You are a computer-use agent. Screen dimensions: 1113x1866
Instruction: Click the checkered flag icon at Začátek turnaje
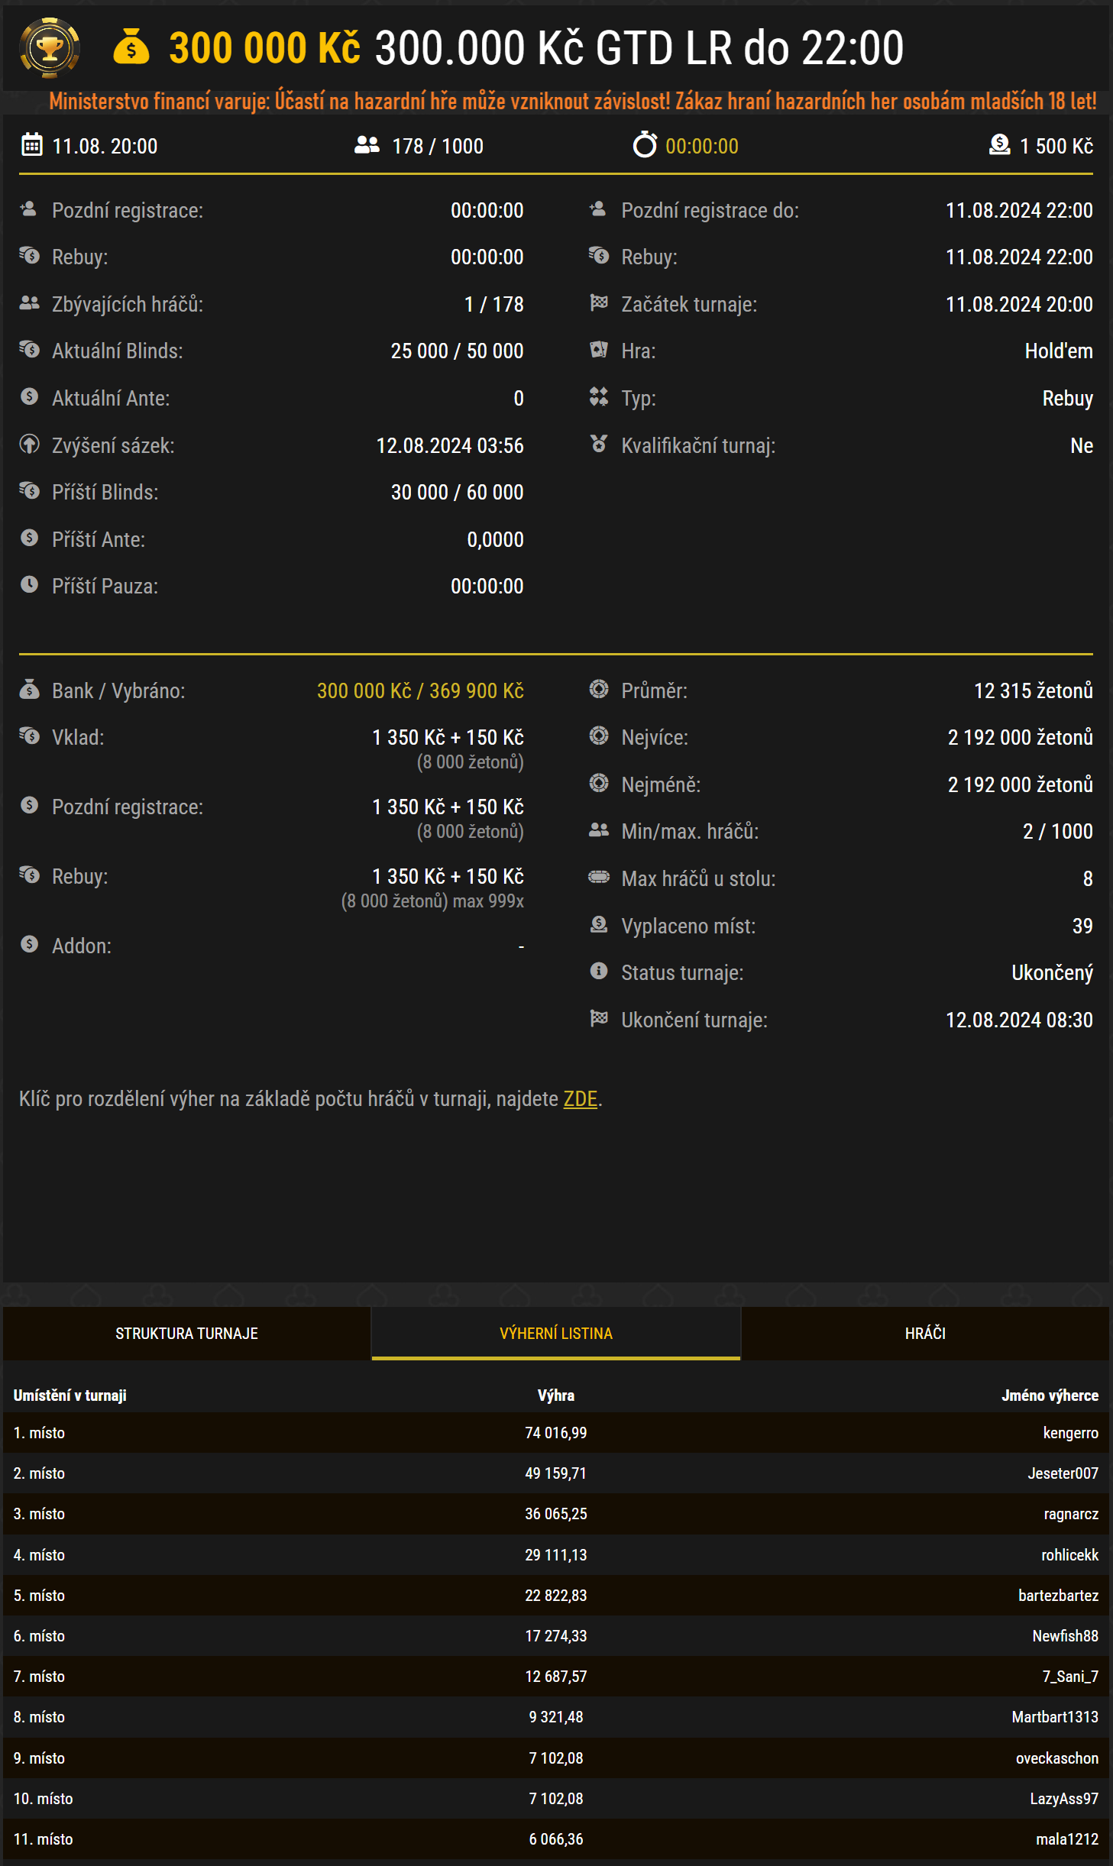tap(599, 303)
